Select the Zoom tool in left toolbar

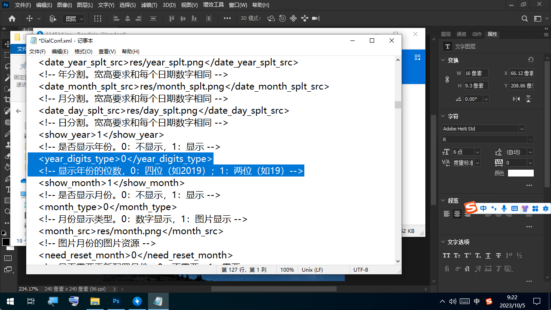pos(7,212)
